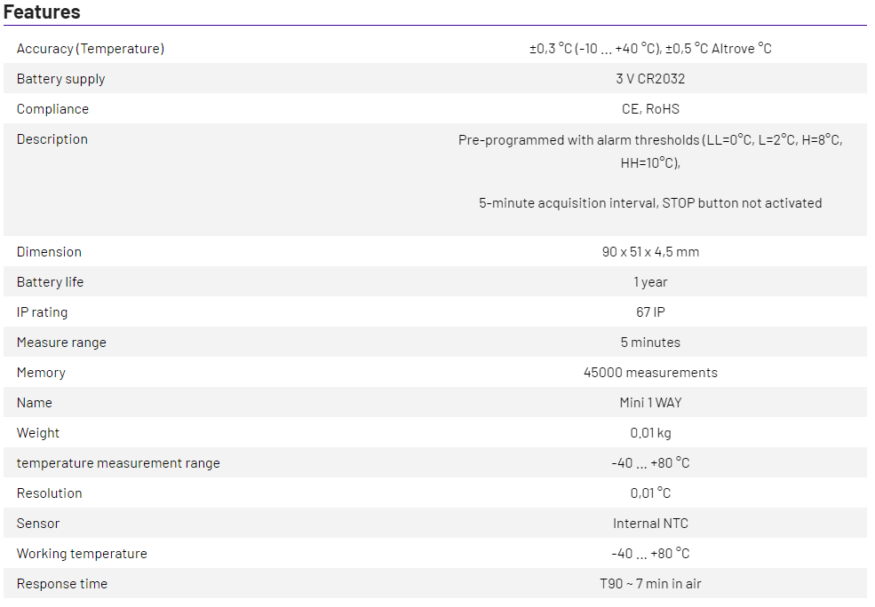This screenshot has height=607, width=875.
Task: Click the CE, RoHS compliance value
Action: (650, 109)
